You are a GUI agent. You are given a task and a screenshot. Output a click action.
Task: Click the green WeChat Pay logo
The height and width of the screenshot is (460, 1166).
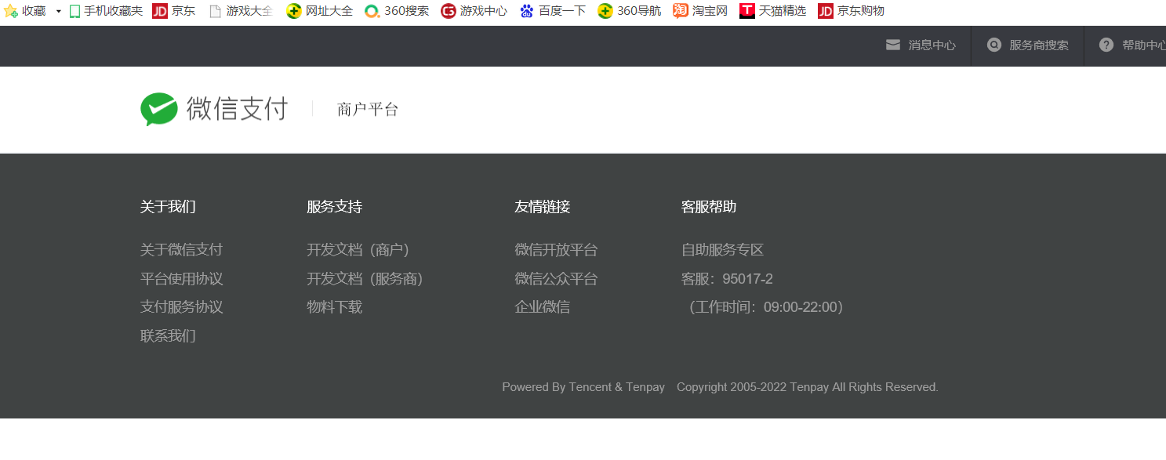coord(159,109)
